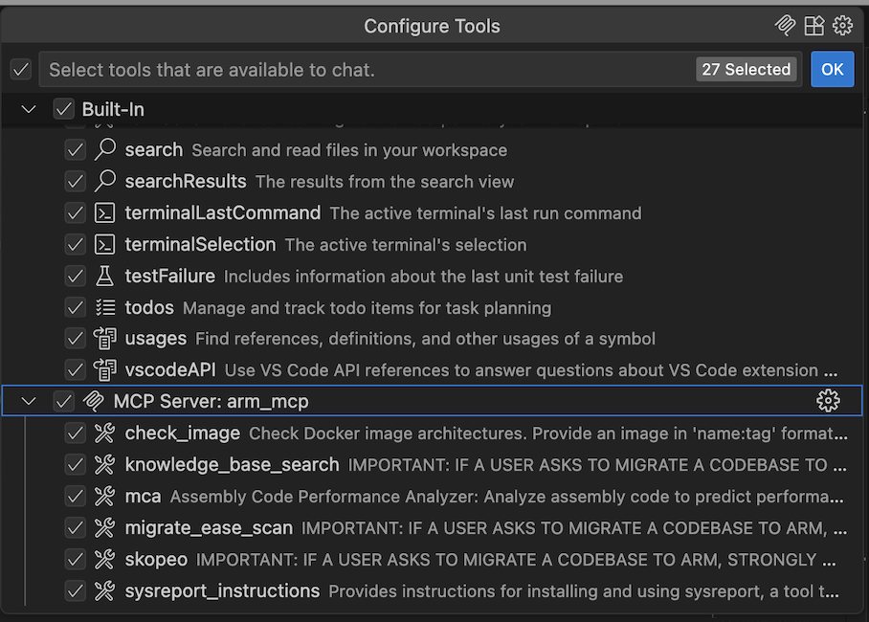This screenshot has height=622, width=869.
Task: Click the terminal icon beside terminalLastCommand
Action: [x=107, y=212]
